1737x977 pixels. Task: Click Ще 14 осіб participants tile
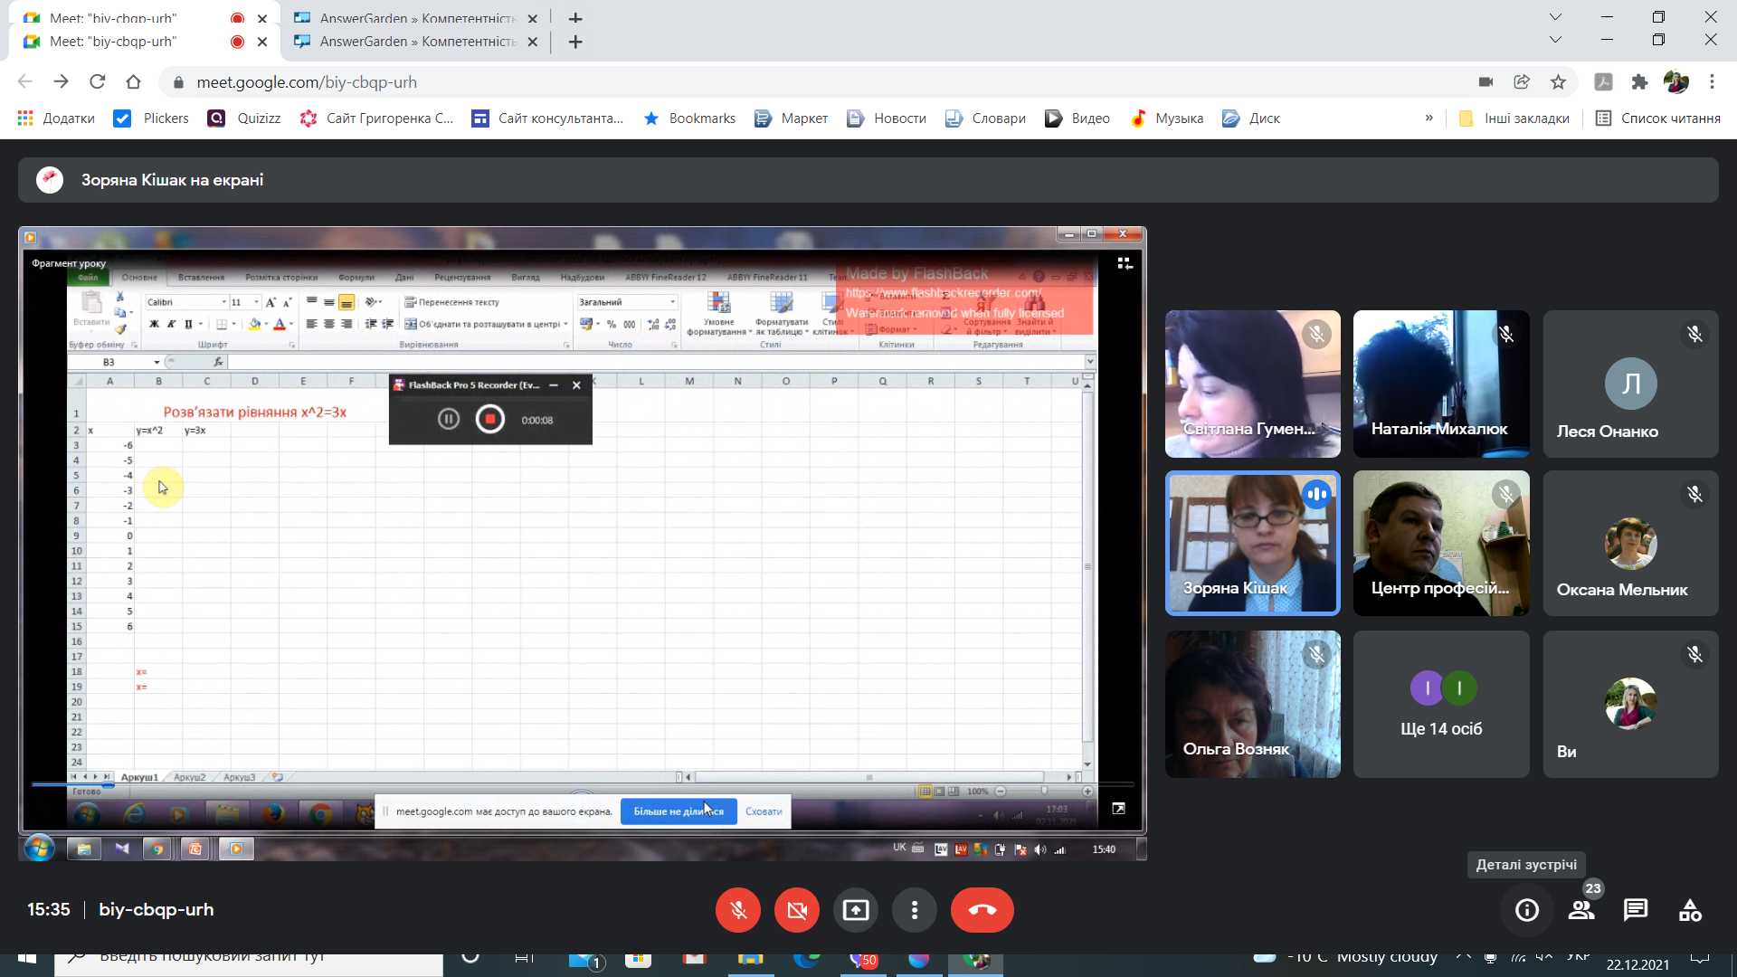click(1440, 704)
